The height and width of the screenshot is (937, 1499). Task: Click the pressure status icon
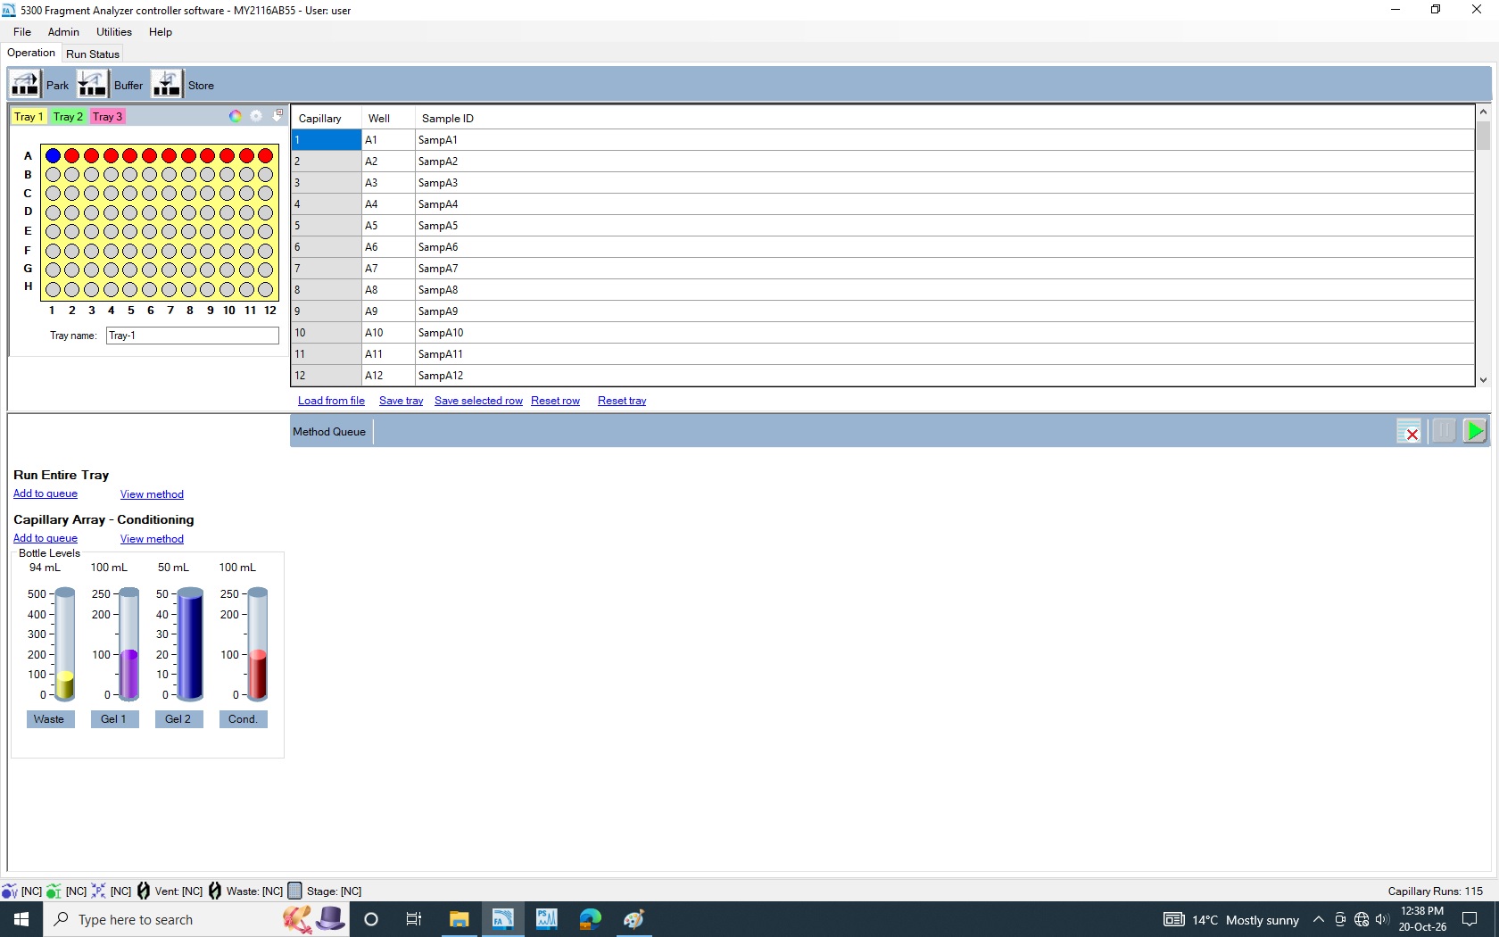[x=98, y=891]
